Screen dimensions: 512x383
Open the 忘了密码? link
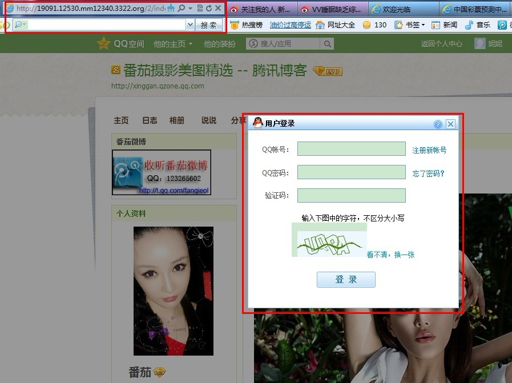pos(428,174)
